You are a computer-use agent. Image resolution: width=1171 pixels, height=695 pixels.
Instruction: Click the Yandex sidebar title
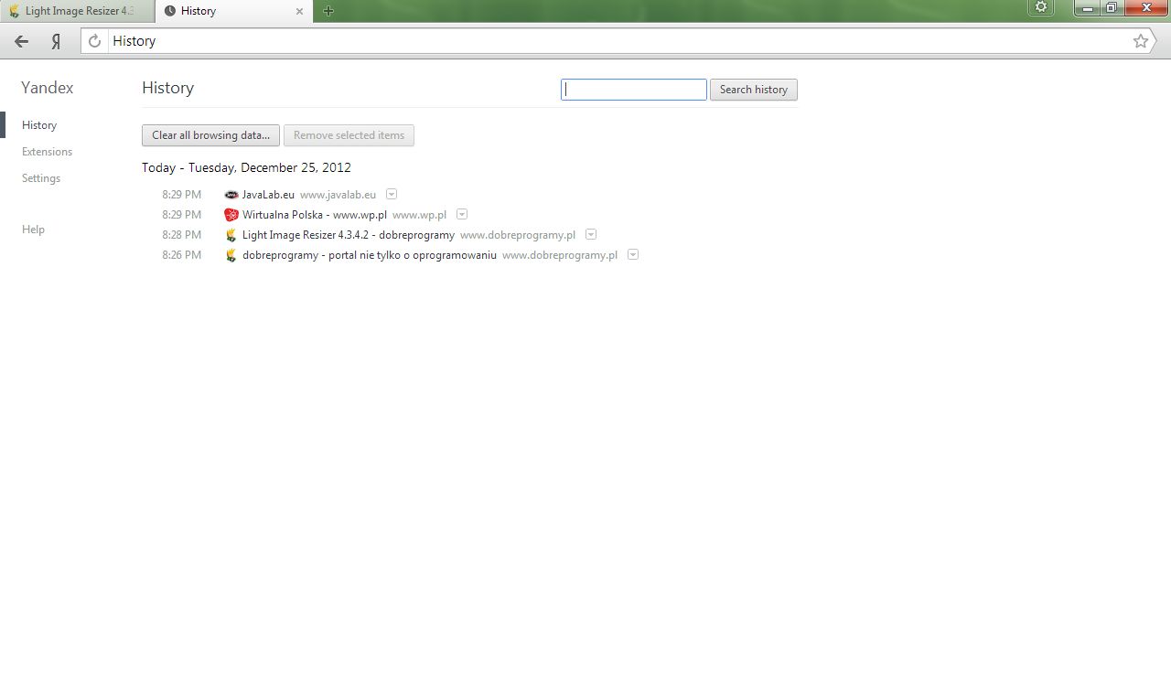click(x=48, y=88)
